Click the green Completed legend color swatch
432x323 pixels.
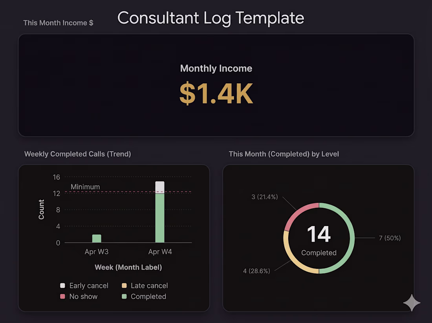(x=124, y=297)
